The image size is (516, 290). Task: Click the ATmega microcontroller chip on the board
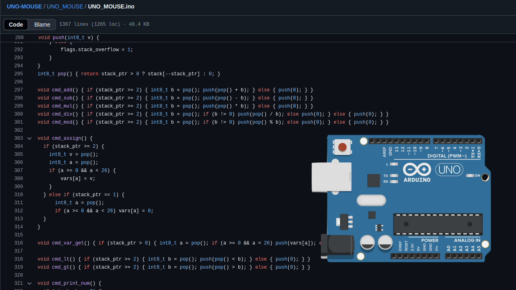(x=438, y=224)
